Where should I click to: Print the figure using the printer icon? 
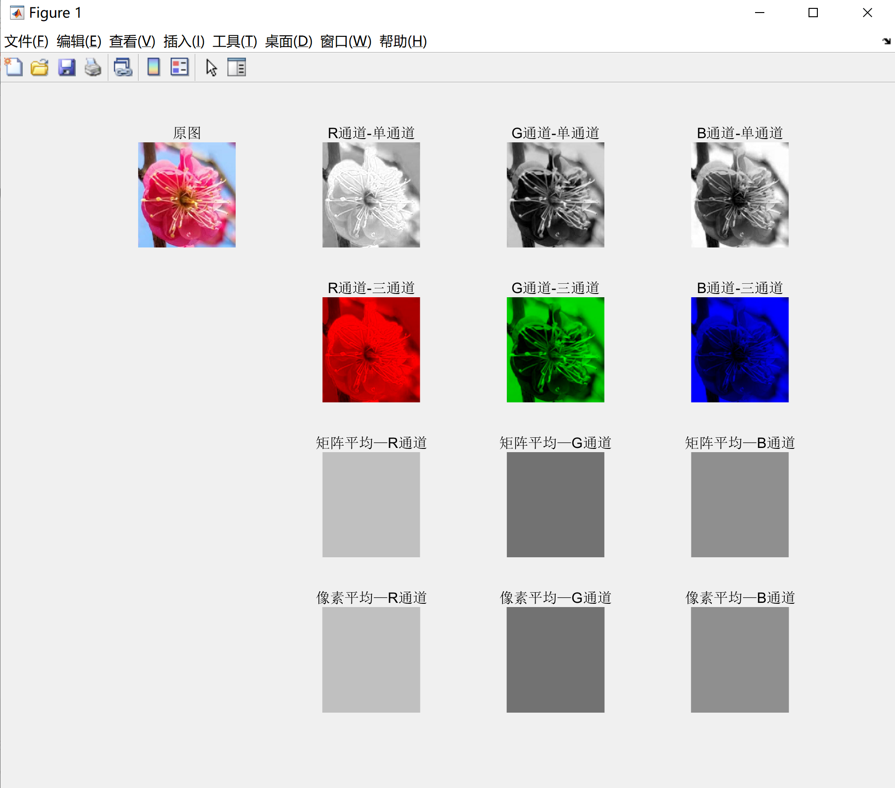click(x=93, y=67)
